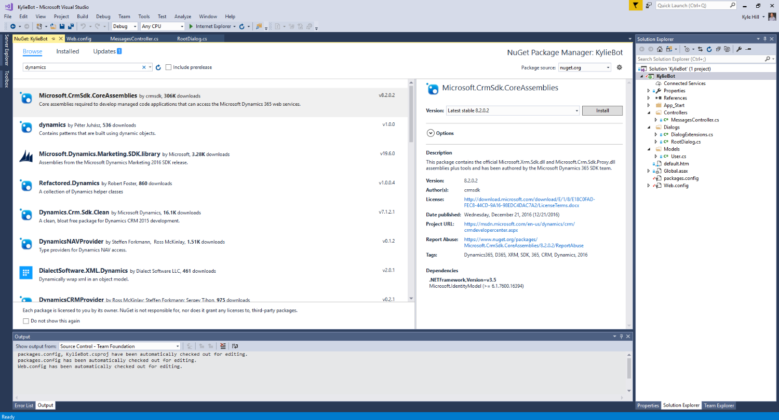Refresh the NuGet package search results
This screenshot has width=779, height=420.
(x=158, y=67)
